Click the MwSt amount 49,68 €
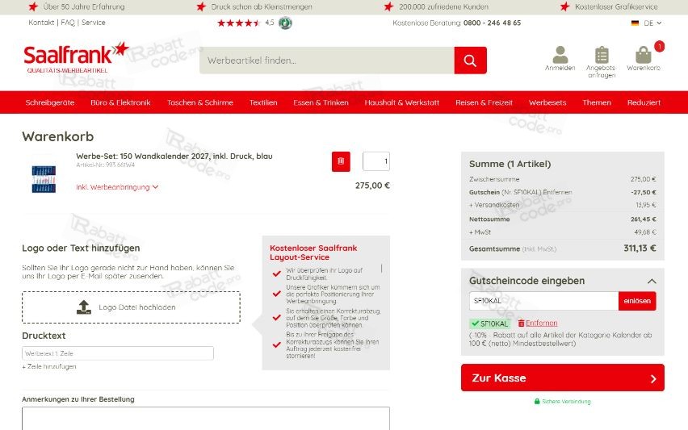The image size is (688, 430). click(x=645, y=232)
